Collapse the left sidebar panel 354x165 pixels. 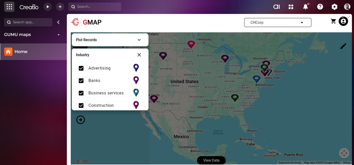coord(58,22)
